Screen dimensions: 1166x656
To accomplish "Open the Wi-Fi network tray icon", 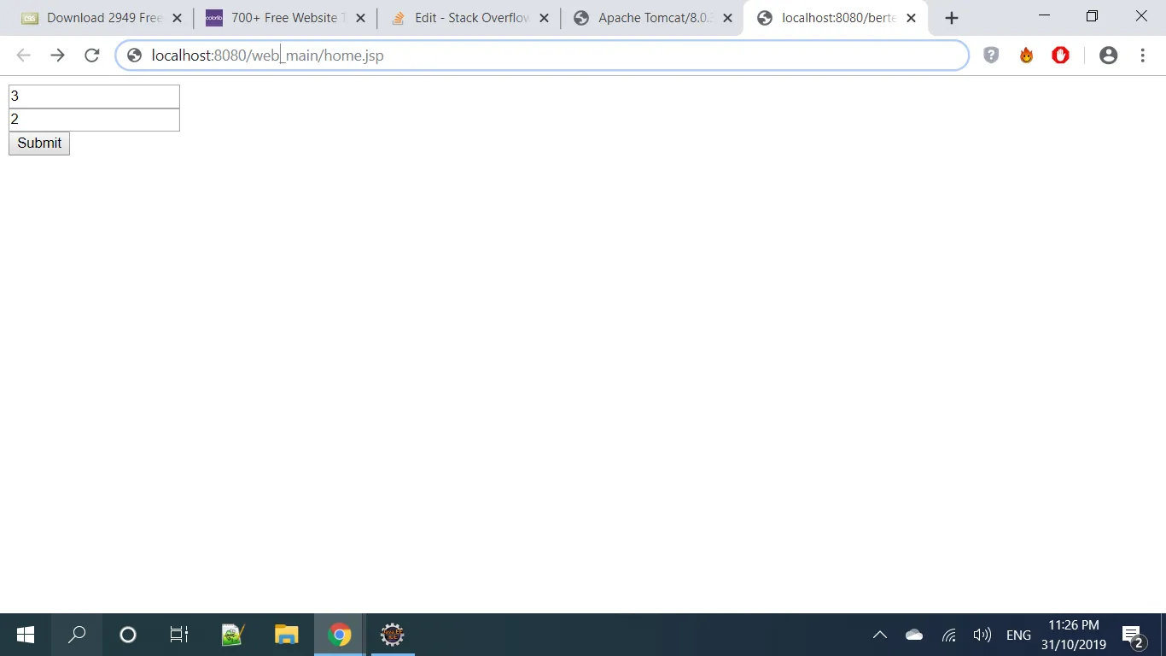I will [948, 635].
